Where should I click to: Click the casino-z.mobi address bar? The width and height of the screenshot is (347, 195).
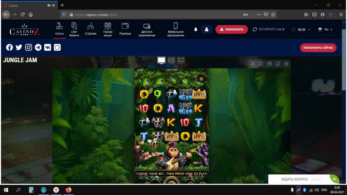coord(155,15)
